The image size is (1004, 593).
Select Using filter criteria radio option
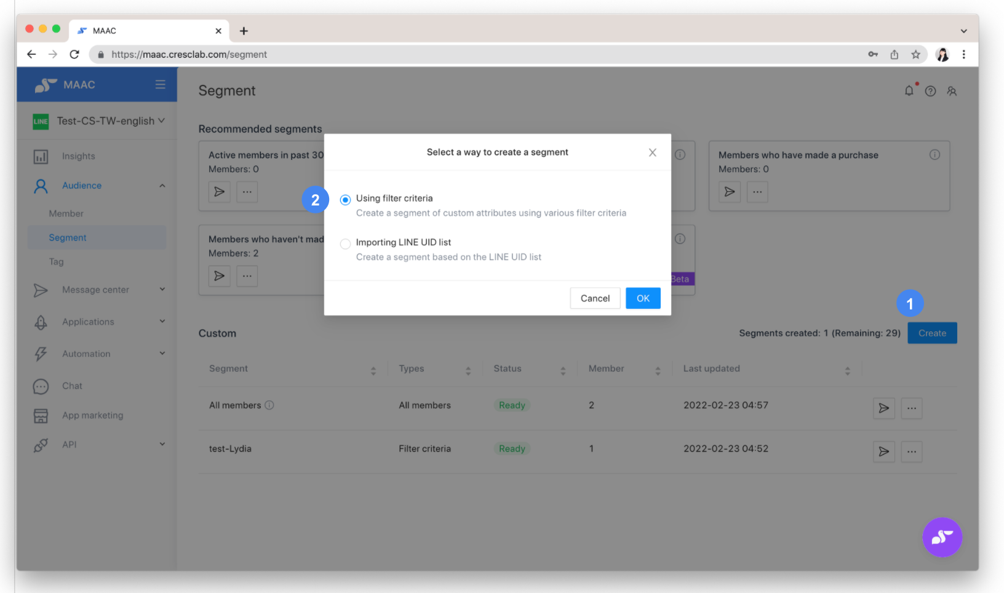346,200
